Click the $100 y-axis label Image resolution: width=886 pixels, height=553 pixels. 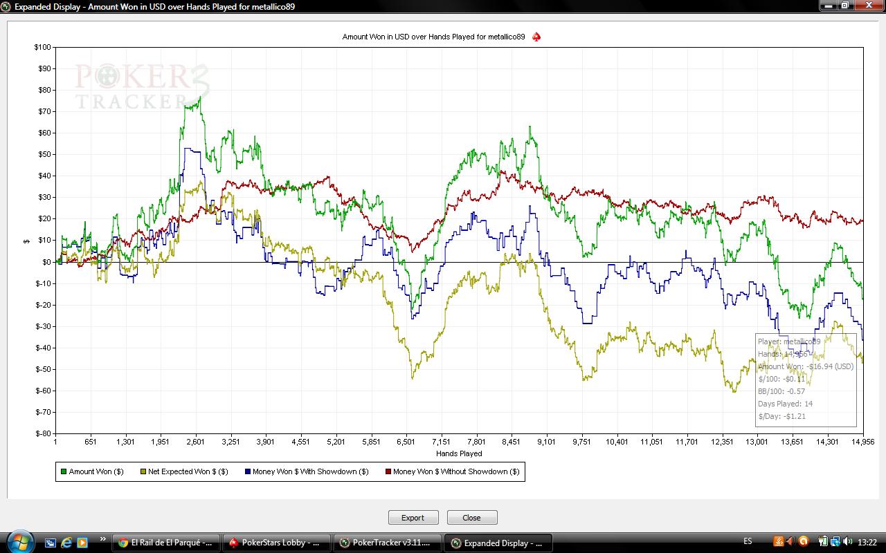point(42,47)
